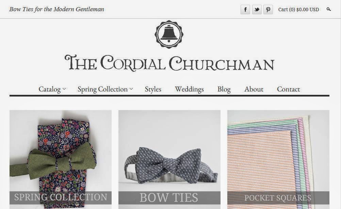Expand the Spring Collection menu chevron
Image resolution: width=341 pixels, height=209 pixels.
(x=131, y=89)
